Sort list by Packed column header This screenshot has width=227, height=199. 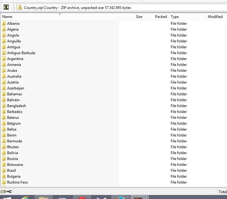(x=156, y=17)
